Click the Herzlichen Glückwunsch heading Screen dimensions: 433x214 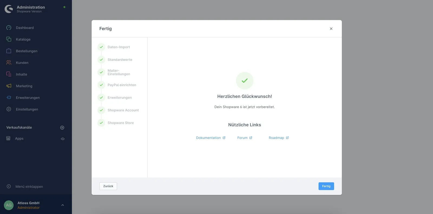click(x=245, y=96)
